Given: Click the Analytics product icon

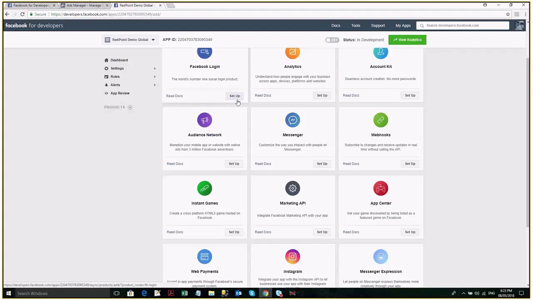Looking at the screenshot, I should 293,52.
